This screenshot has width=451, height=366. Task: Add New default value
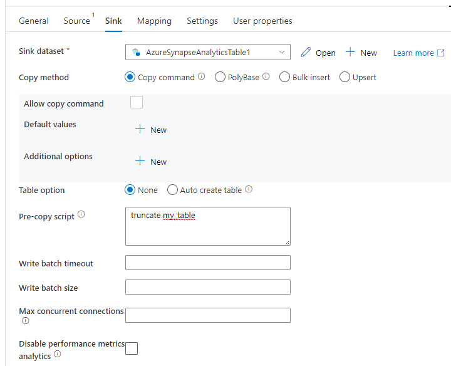pyautogui.click(x=158, y=130)
